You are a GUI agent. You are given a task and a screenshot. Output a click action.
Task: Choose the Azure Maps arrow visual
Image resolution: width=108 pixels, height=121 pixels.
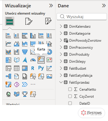click(x=25, y=60)
